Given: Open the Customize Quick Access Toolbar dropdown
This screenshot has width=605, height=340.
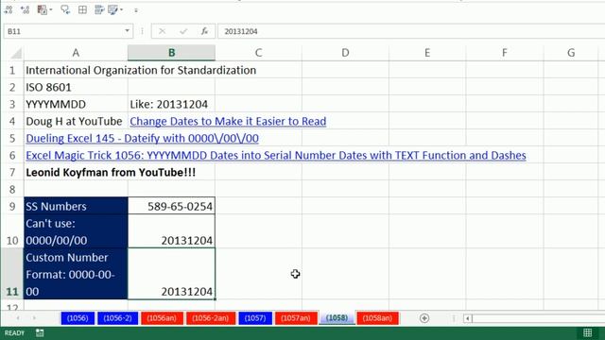Looking at the screenshot, I should pos(136,10).
